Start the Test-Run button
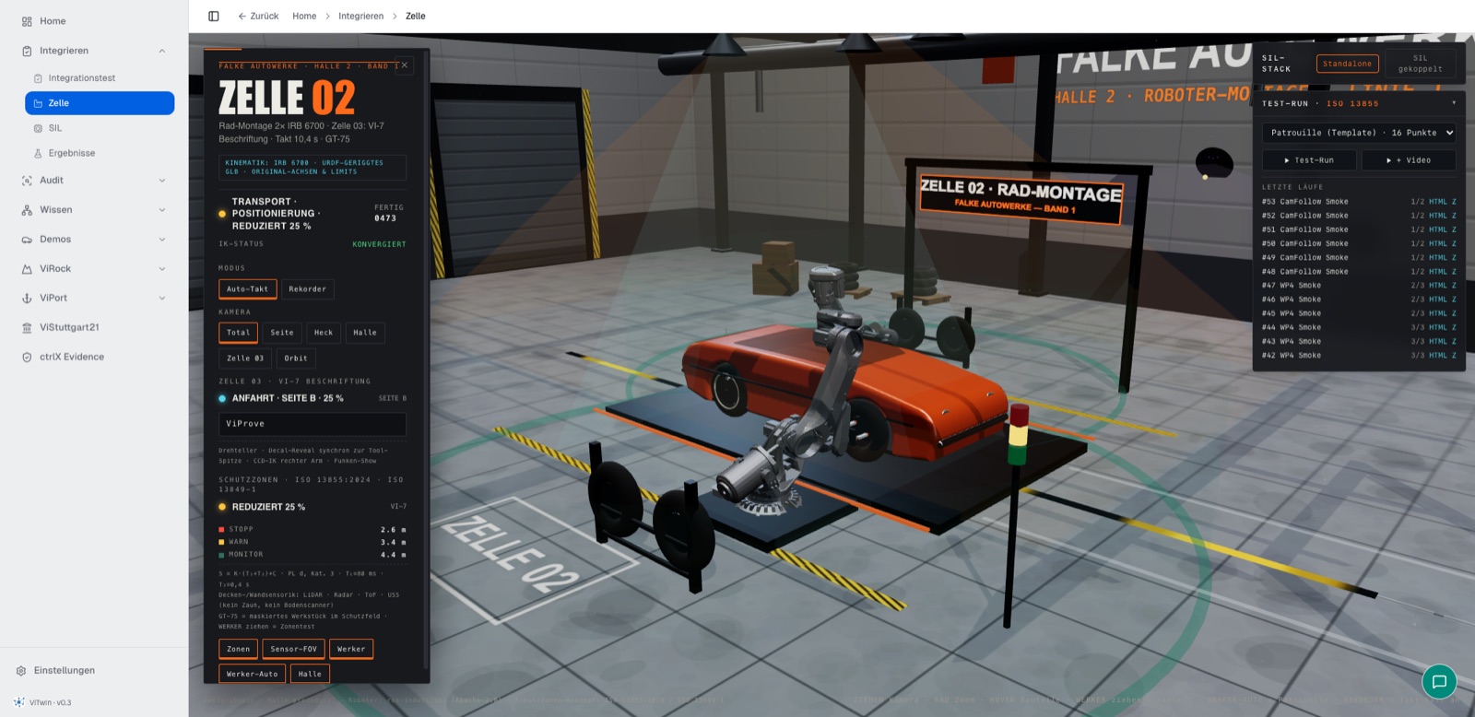This screenshot has height=717, width=1475. 1309,160
